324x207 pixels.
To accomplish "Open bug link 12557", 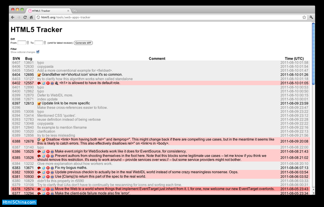I will pyautogui.click(x=29, y=83).
